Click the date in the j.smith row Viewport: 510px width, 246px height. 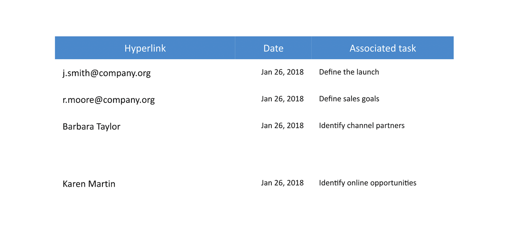pyautogui.click(x=282, y=72)
